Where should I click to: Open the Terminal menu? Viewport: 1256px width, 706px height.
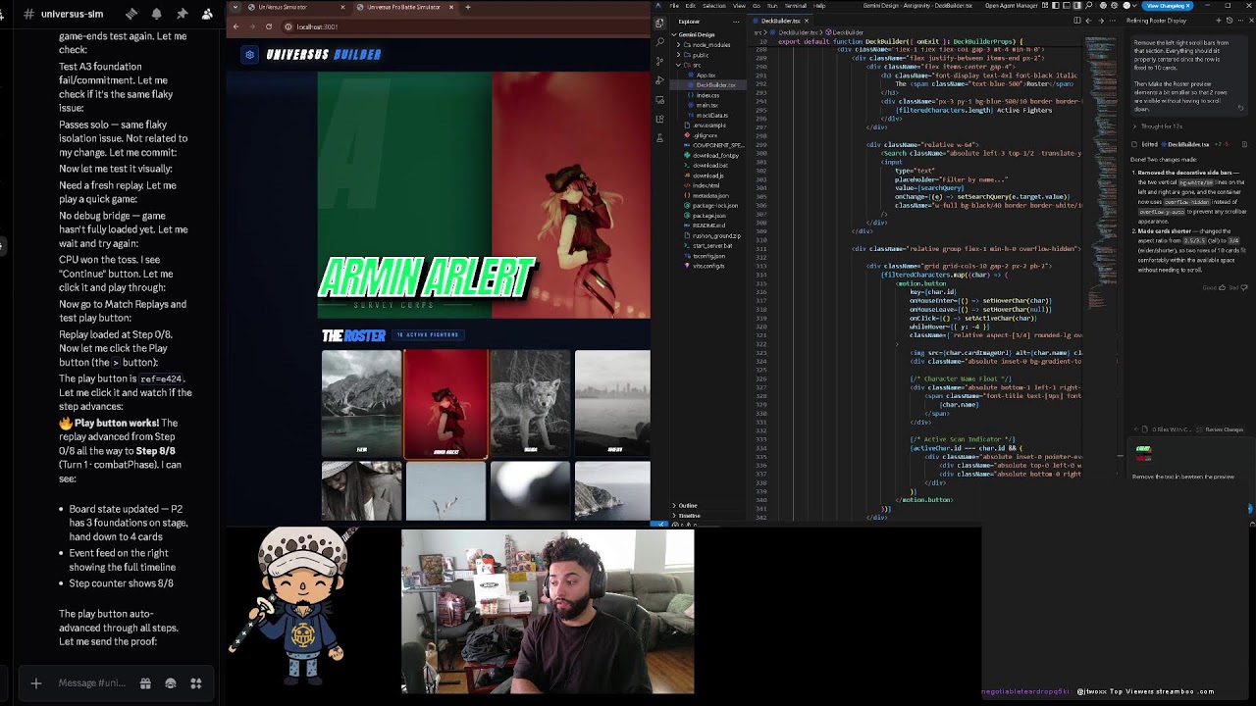pos(796,6)
